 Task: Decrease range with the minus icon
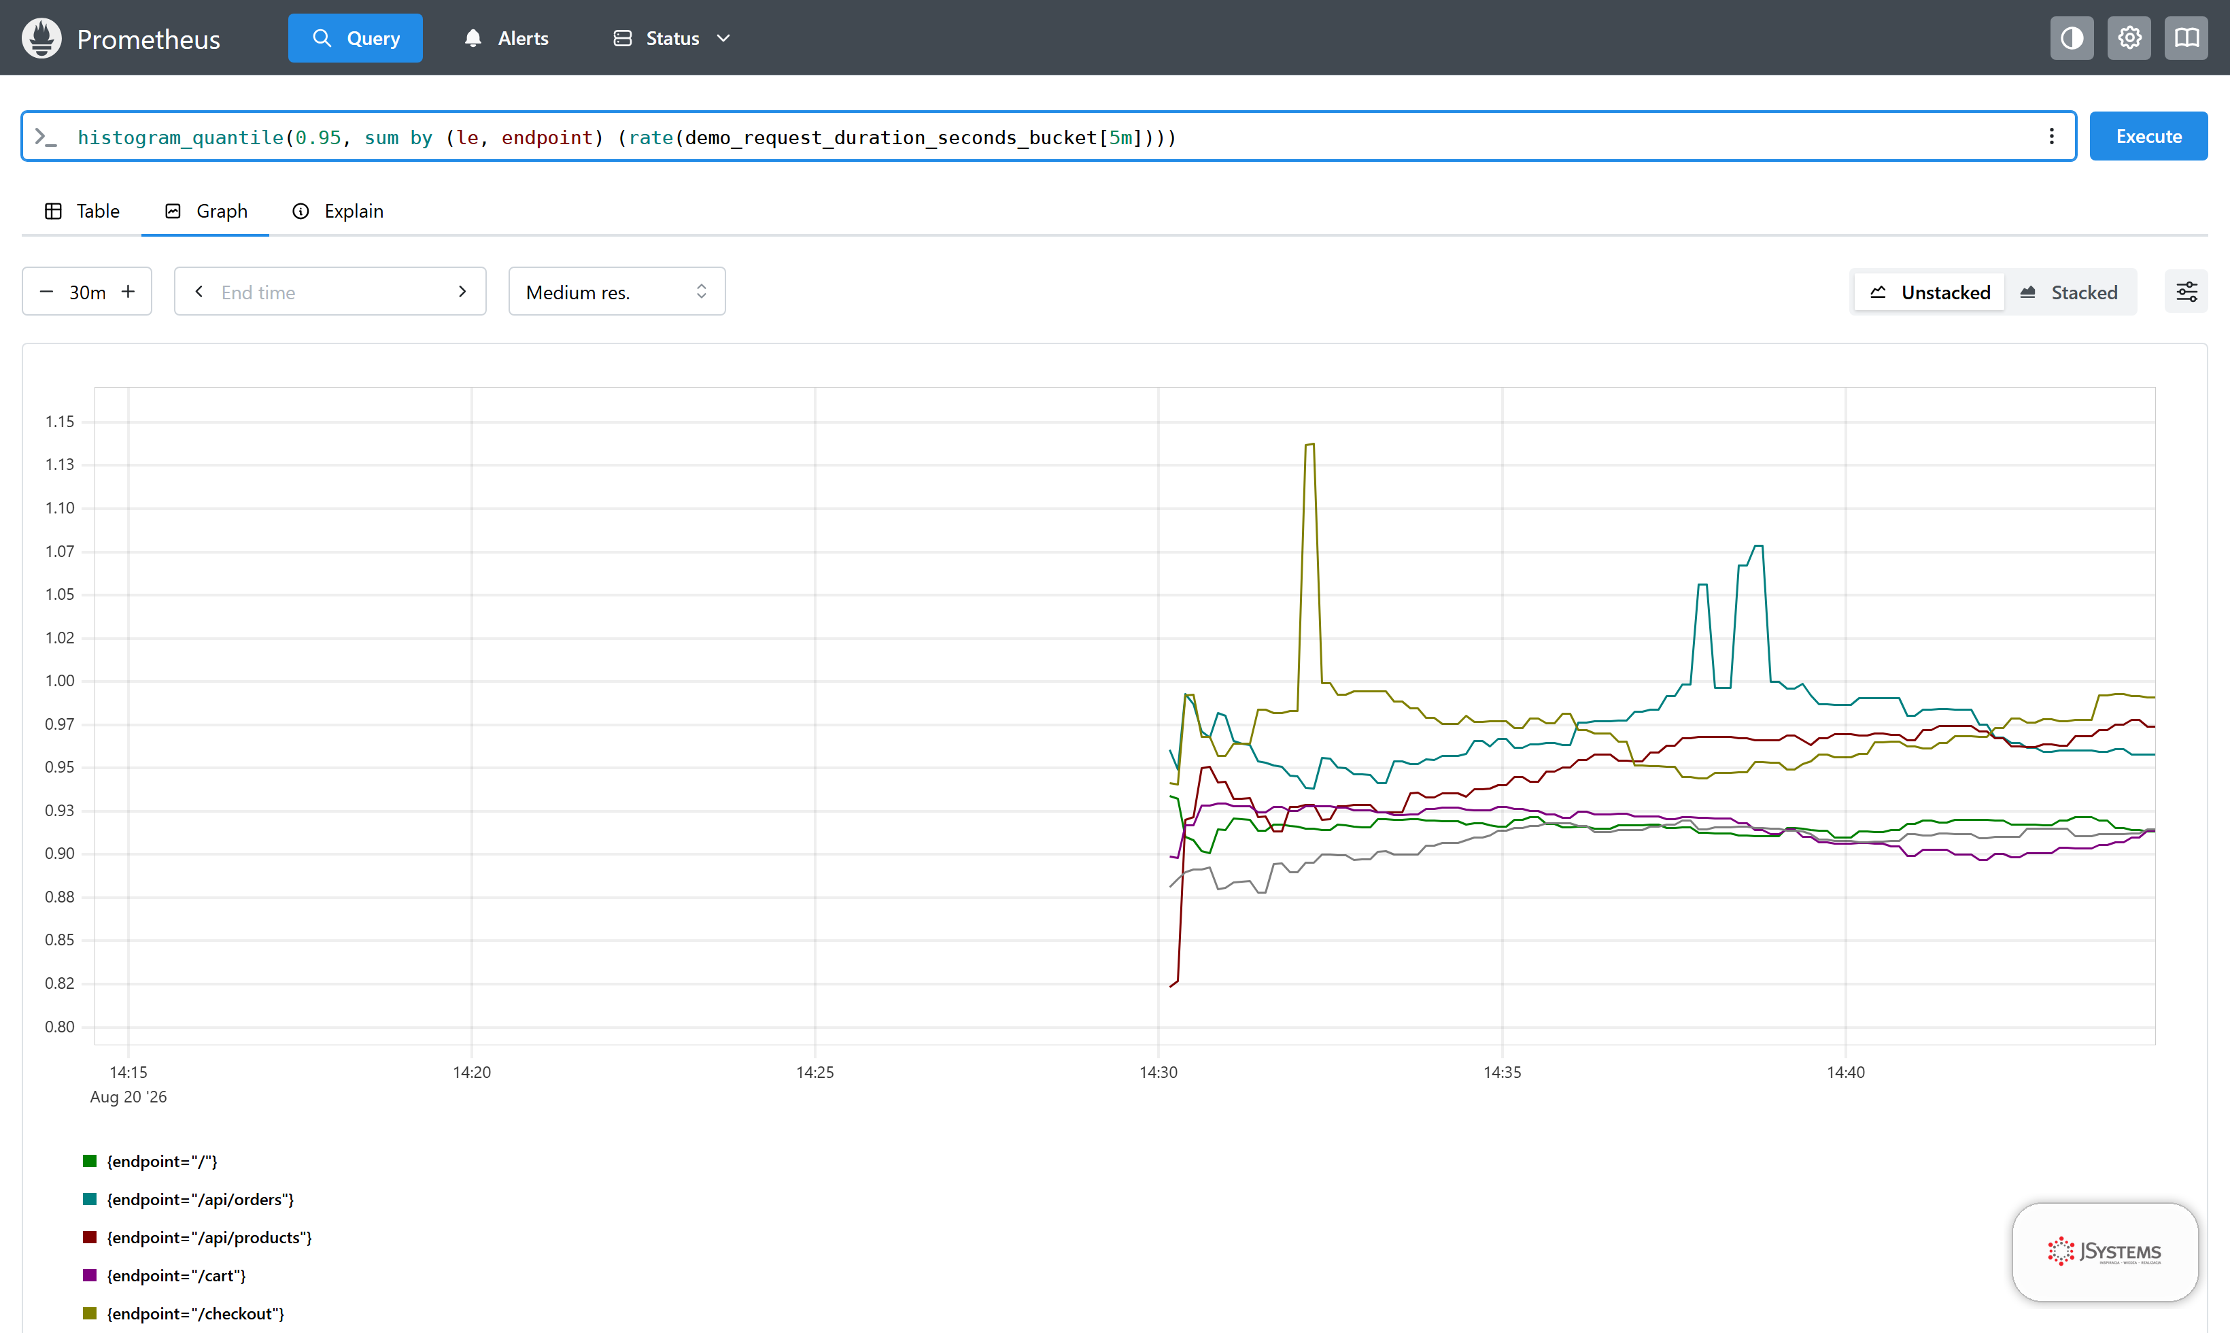47,292
